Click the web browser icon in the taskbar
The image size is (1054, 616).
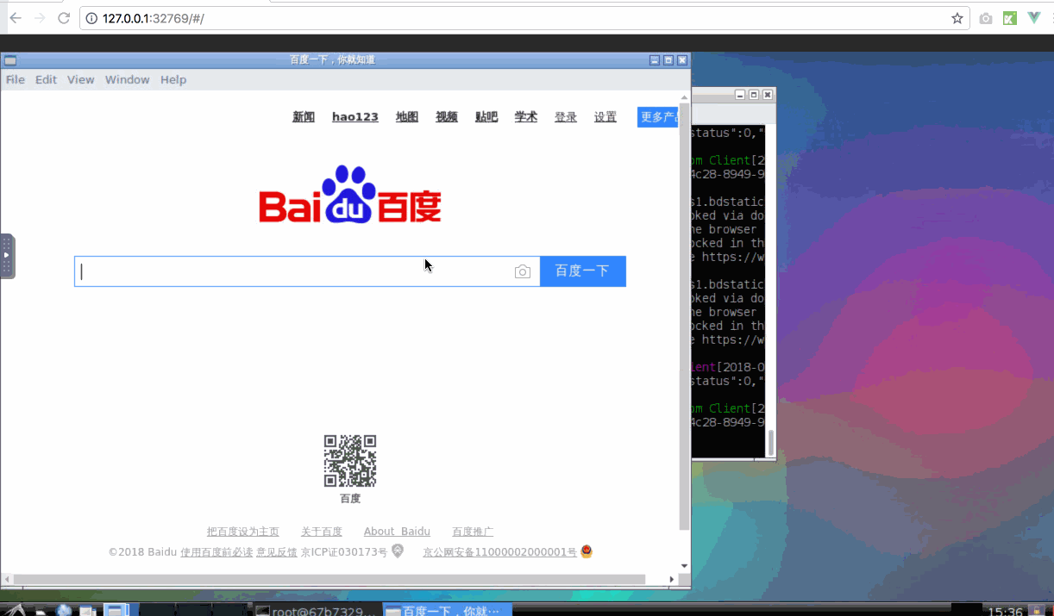(x=64, y=610)
